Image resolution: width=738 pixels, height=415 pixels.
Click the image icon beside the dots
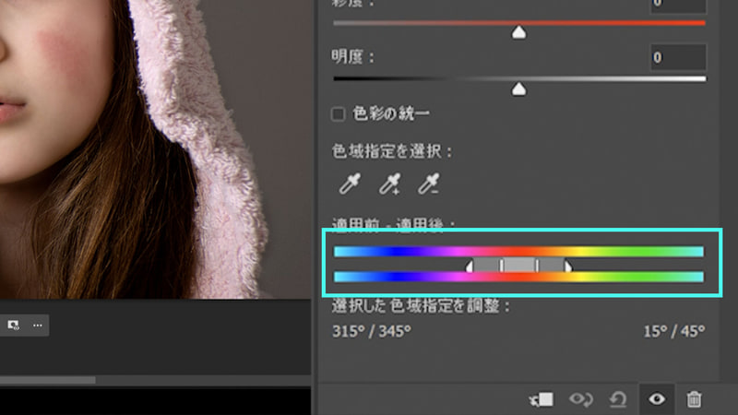(13, 326)
